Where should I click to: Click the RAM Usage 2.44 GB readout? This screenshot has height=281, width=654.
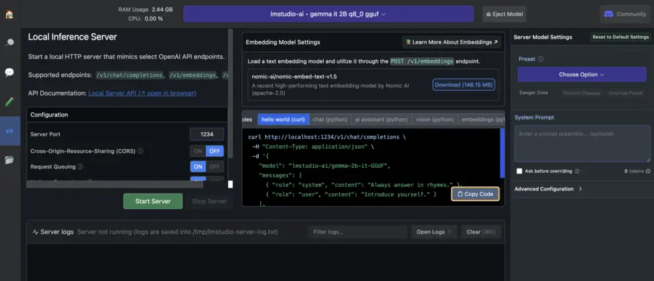coord(146,9)
